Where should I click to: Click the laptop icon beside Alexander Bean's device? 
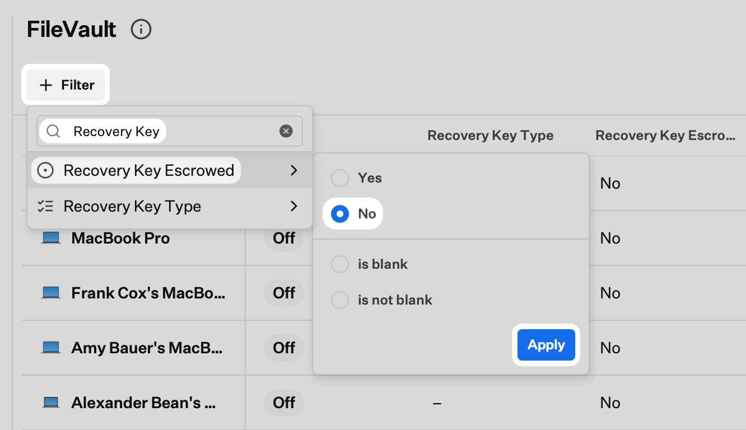[51, 403]
